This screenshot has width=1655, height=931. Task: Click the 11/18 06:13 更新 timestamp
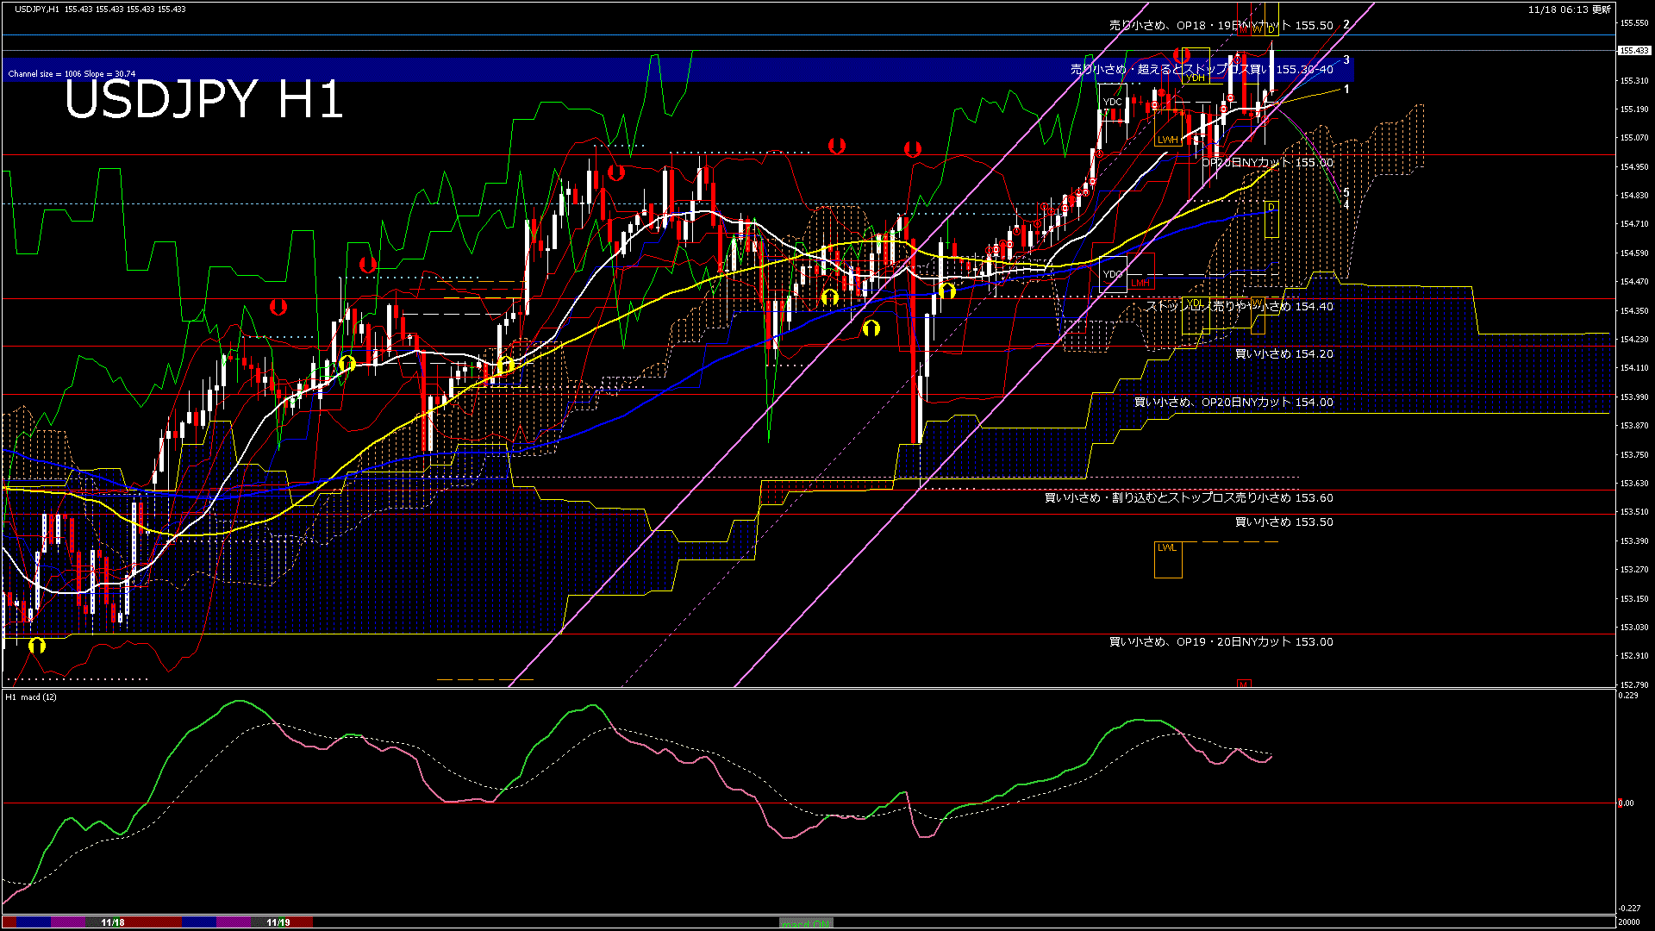click(1569, 9)
